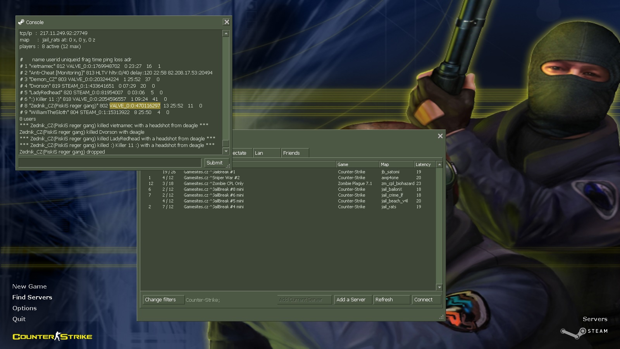The height and width of the screenshot is (349, 620).
Task: Click the Anti-Cheat [Monitoring] line in Console
Action: pyautogui.click(x=116, y=73)
